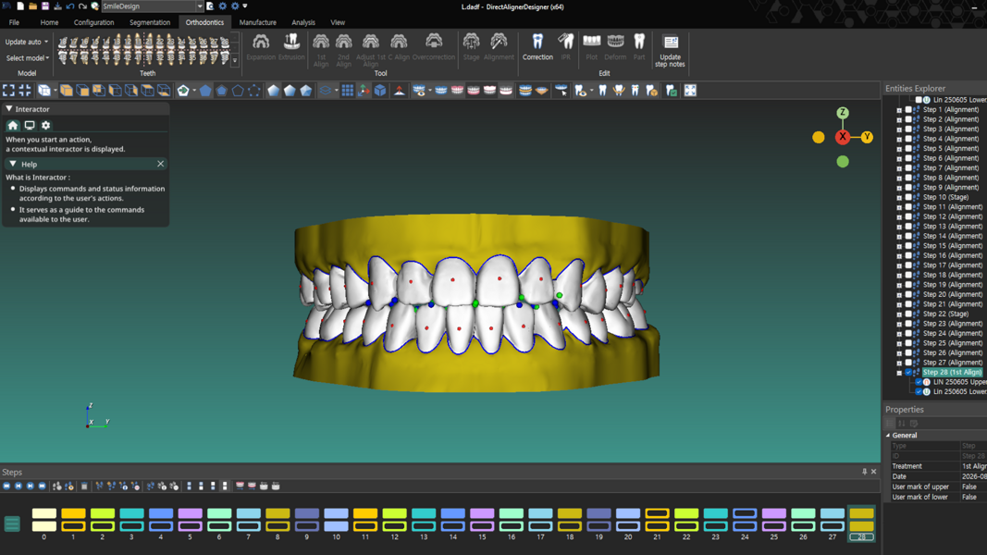
Task: Expand the Step 20 (Alignment) tree node
Action: 899,294
